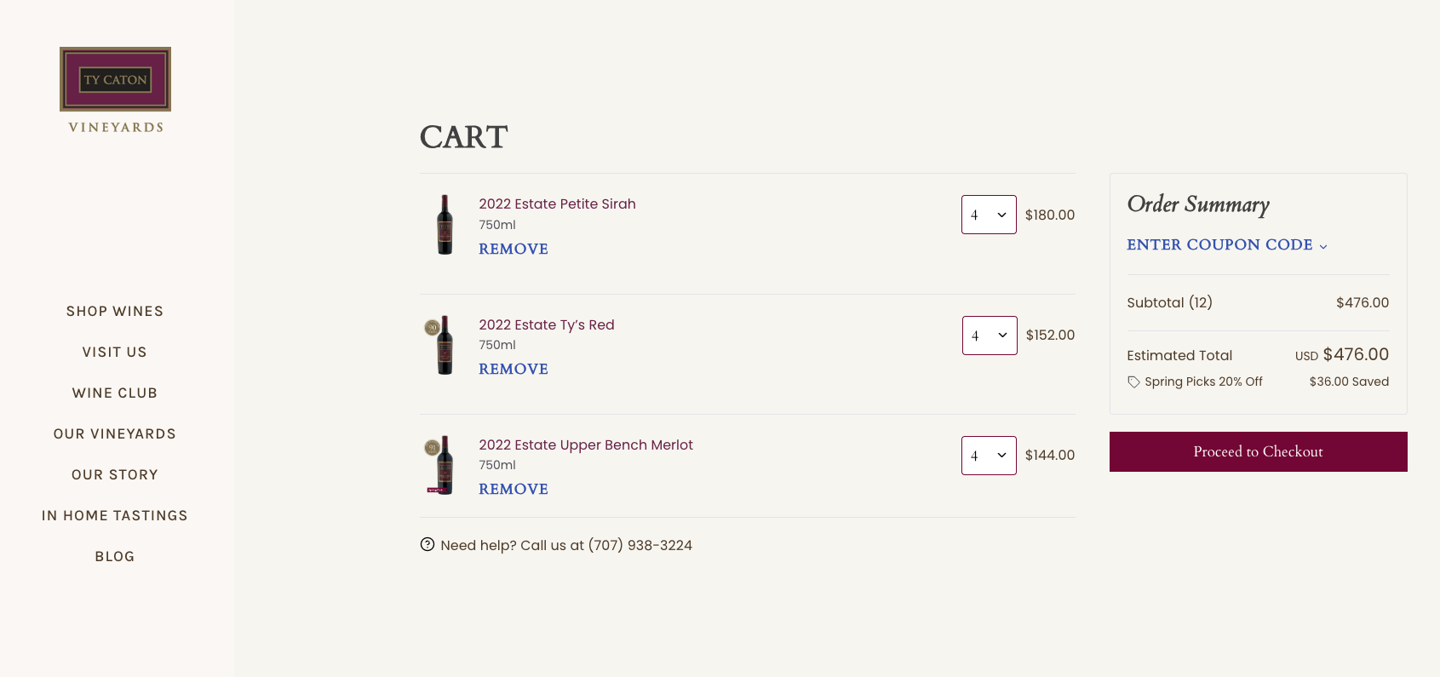Select the Visit Us navigation link
1440x677 pixels.
(x=115, y=353)
